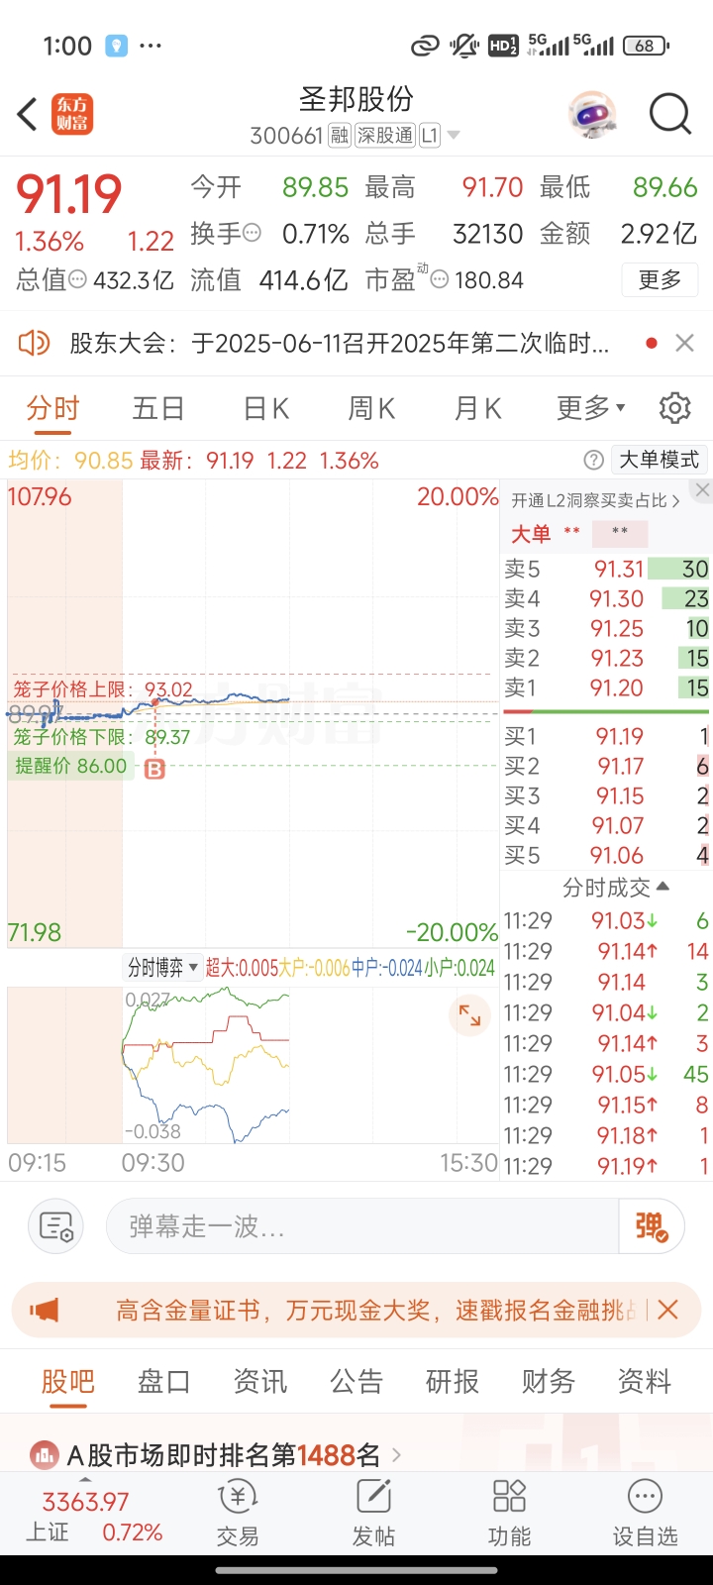Tap the 弹 danmaku send icon

pos(652,1226)
